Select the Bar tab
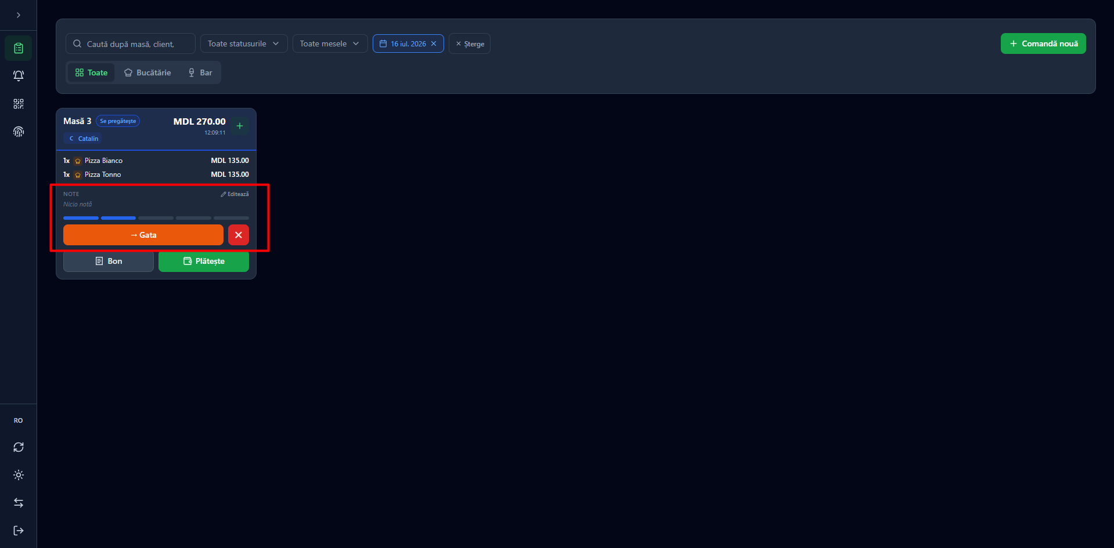Screen dimensions: 1114x548 click(x=200, y=72)
